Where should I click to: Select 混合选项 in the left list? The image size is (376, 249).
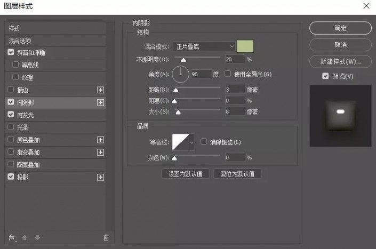[x=55, y=41]
